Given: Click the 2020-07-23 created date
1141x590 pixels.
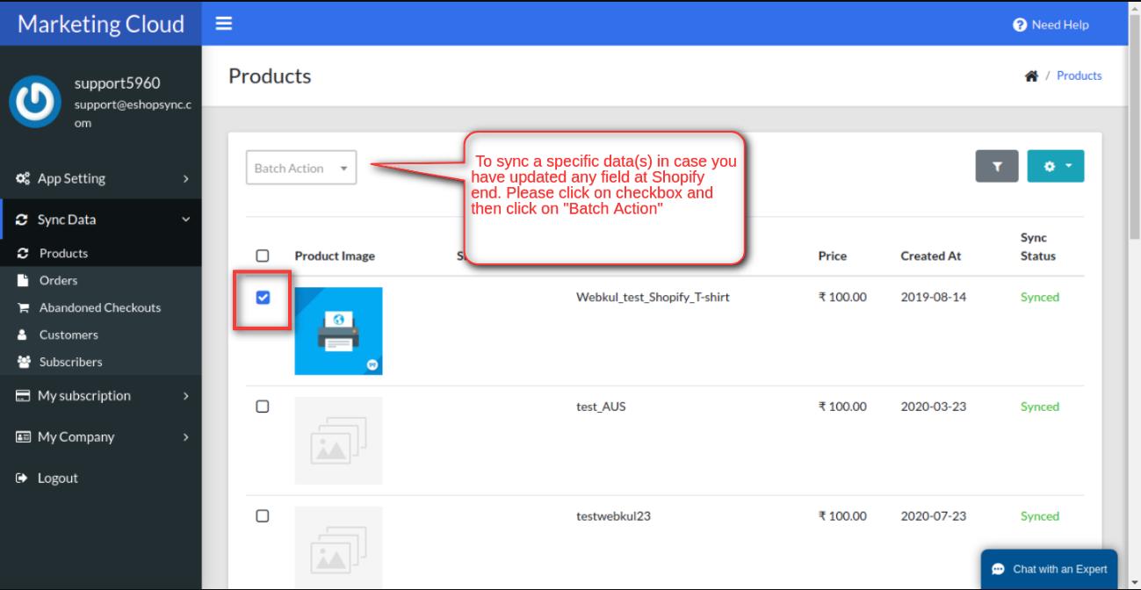Looking at the screenshot, I should (933, 516).
